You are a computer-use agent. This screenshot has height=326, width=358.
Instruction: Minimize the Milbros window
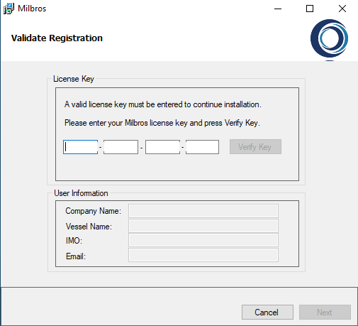pyautogui.click(x=278, y=9)
